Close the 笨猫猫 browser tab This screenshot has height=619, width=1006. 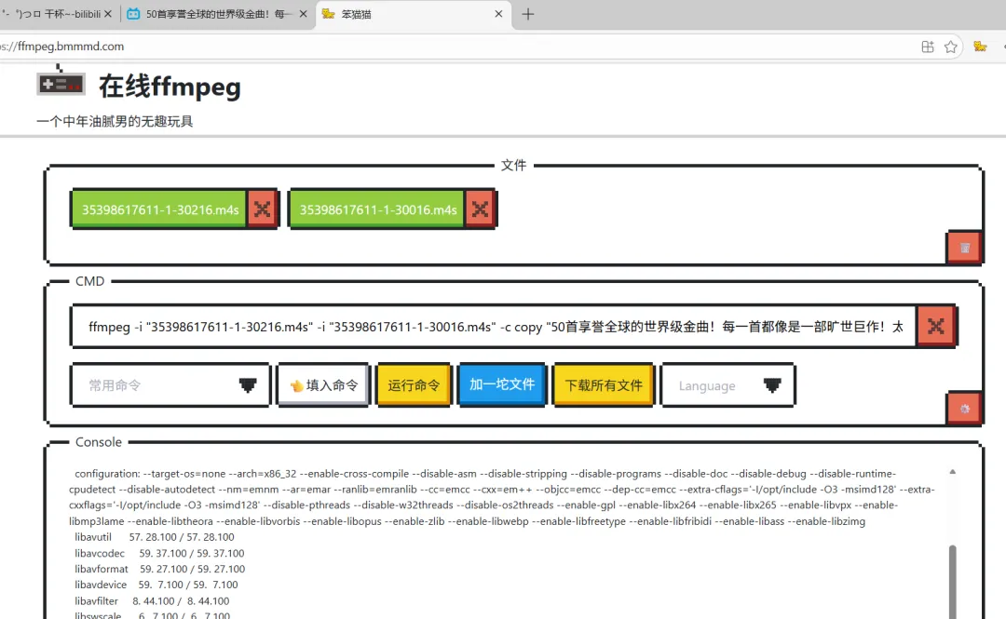498,13
